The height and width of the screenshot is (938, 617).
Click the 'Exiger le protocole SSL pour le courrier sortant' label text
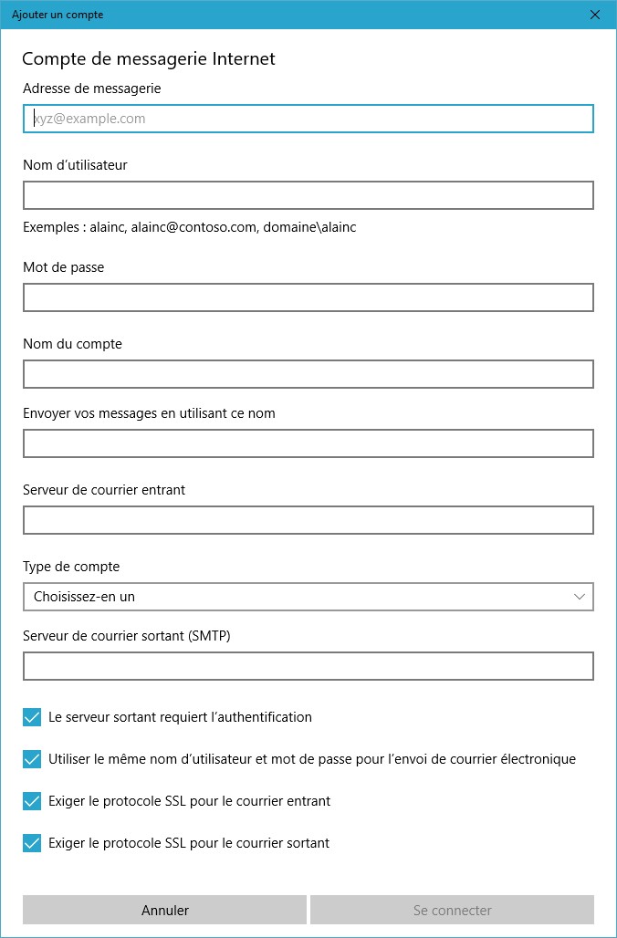pos(189,843)
